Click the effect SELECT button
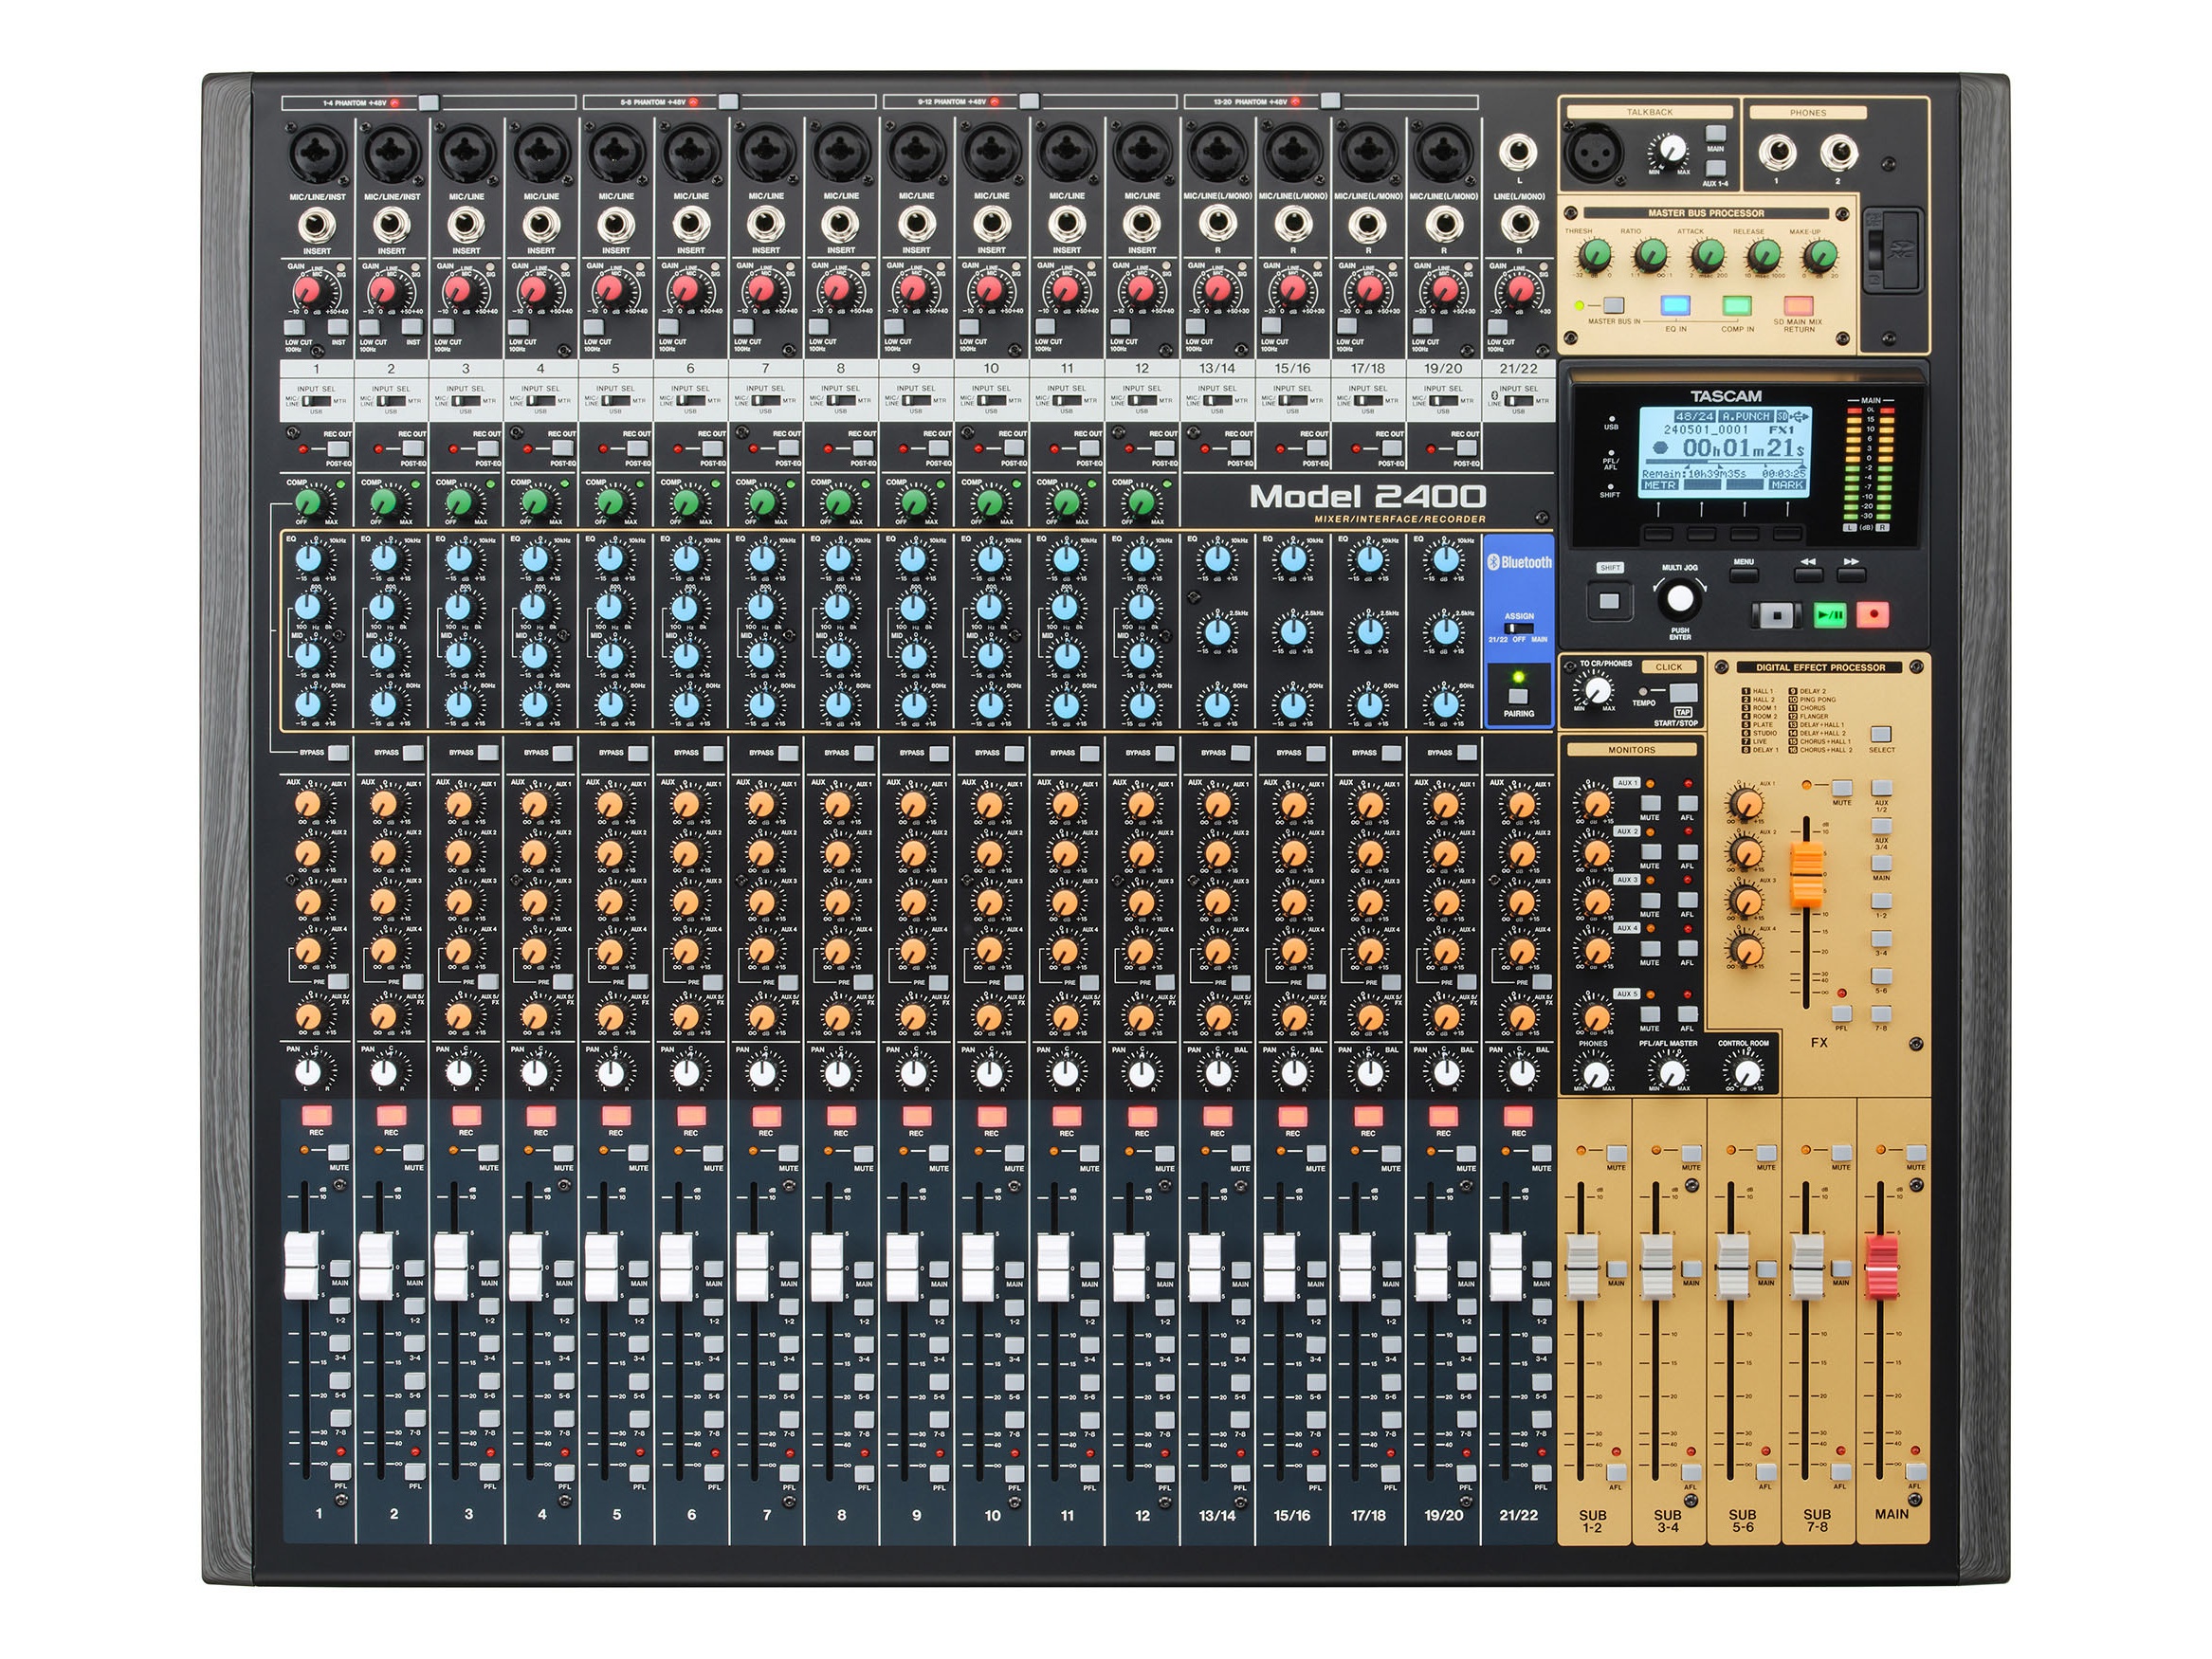Image resolution: width=2212 pixels, height=1659 pixels. pos(1881,734)
